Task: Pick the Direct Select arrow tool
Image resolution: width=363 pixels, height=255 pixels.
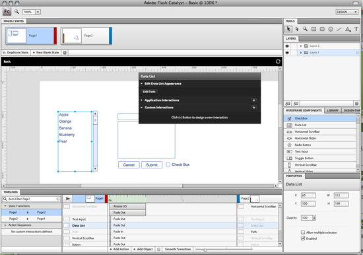Action: click(297, 29)
